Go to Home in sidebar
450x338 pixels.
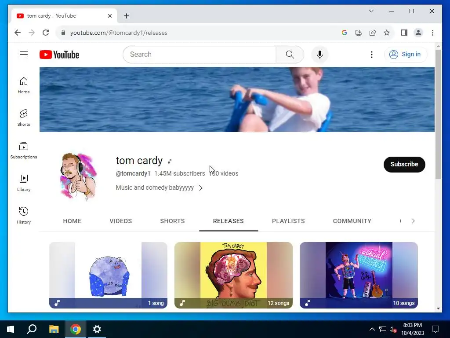tap(24, 85)
